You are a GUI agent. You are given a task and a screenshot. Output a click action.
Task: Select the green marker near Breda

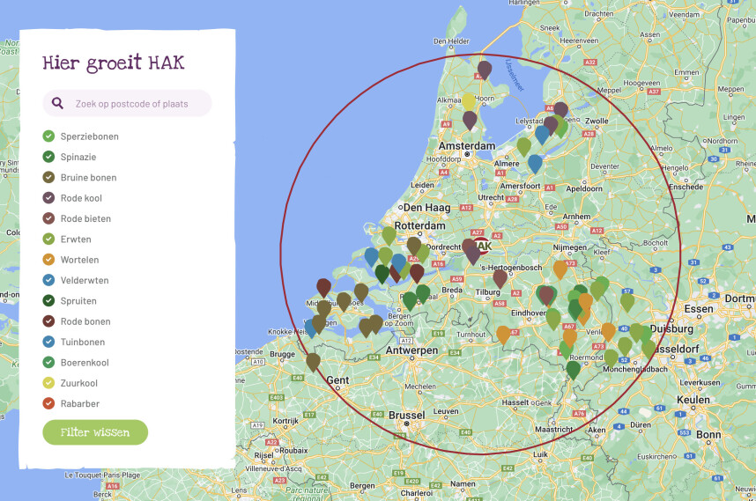click(x=423, y=294)
